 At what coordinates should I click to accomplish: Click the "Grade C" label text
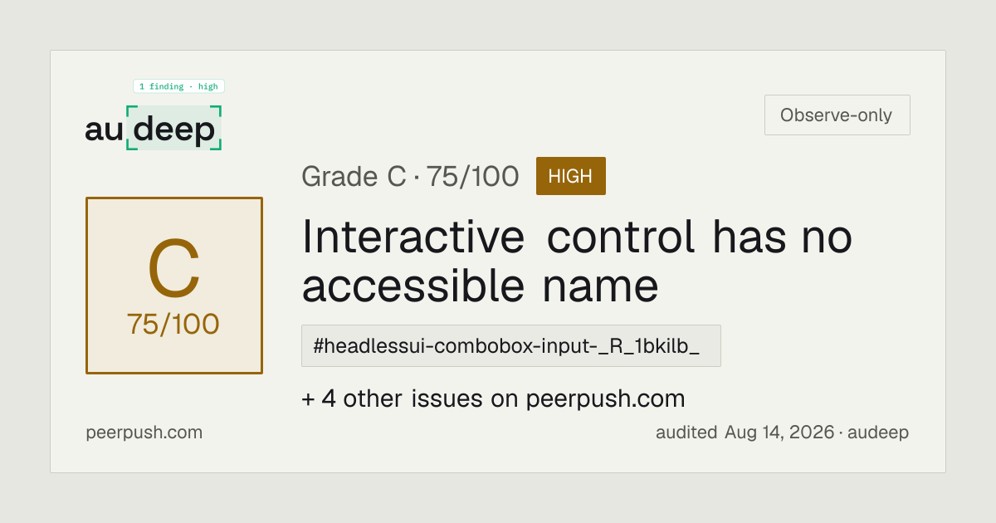[x=354, y=176]
